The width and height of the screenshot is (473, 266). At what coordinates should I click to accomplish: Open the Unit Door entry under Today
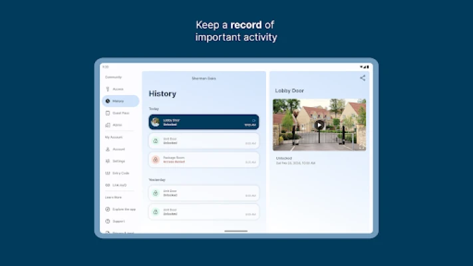(x=203, y=141)
